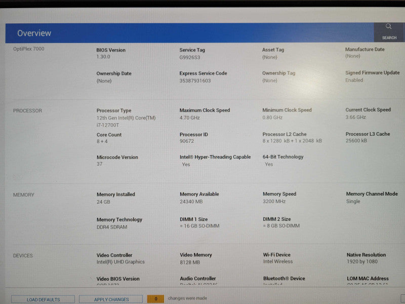Select Memory Channel Mode Single value
Viewport: 405px width, 304px height.
(x=353, y=201)
